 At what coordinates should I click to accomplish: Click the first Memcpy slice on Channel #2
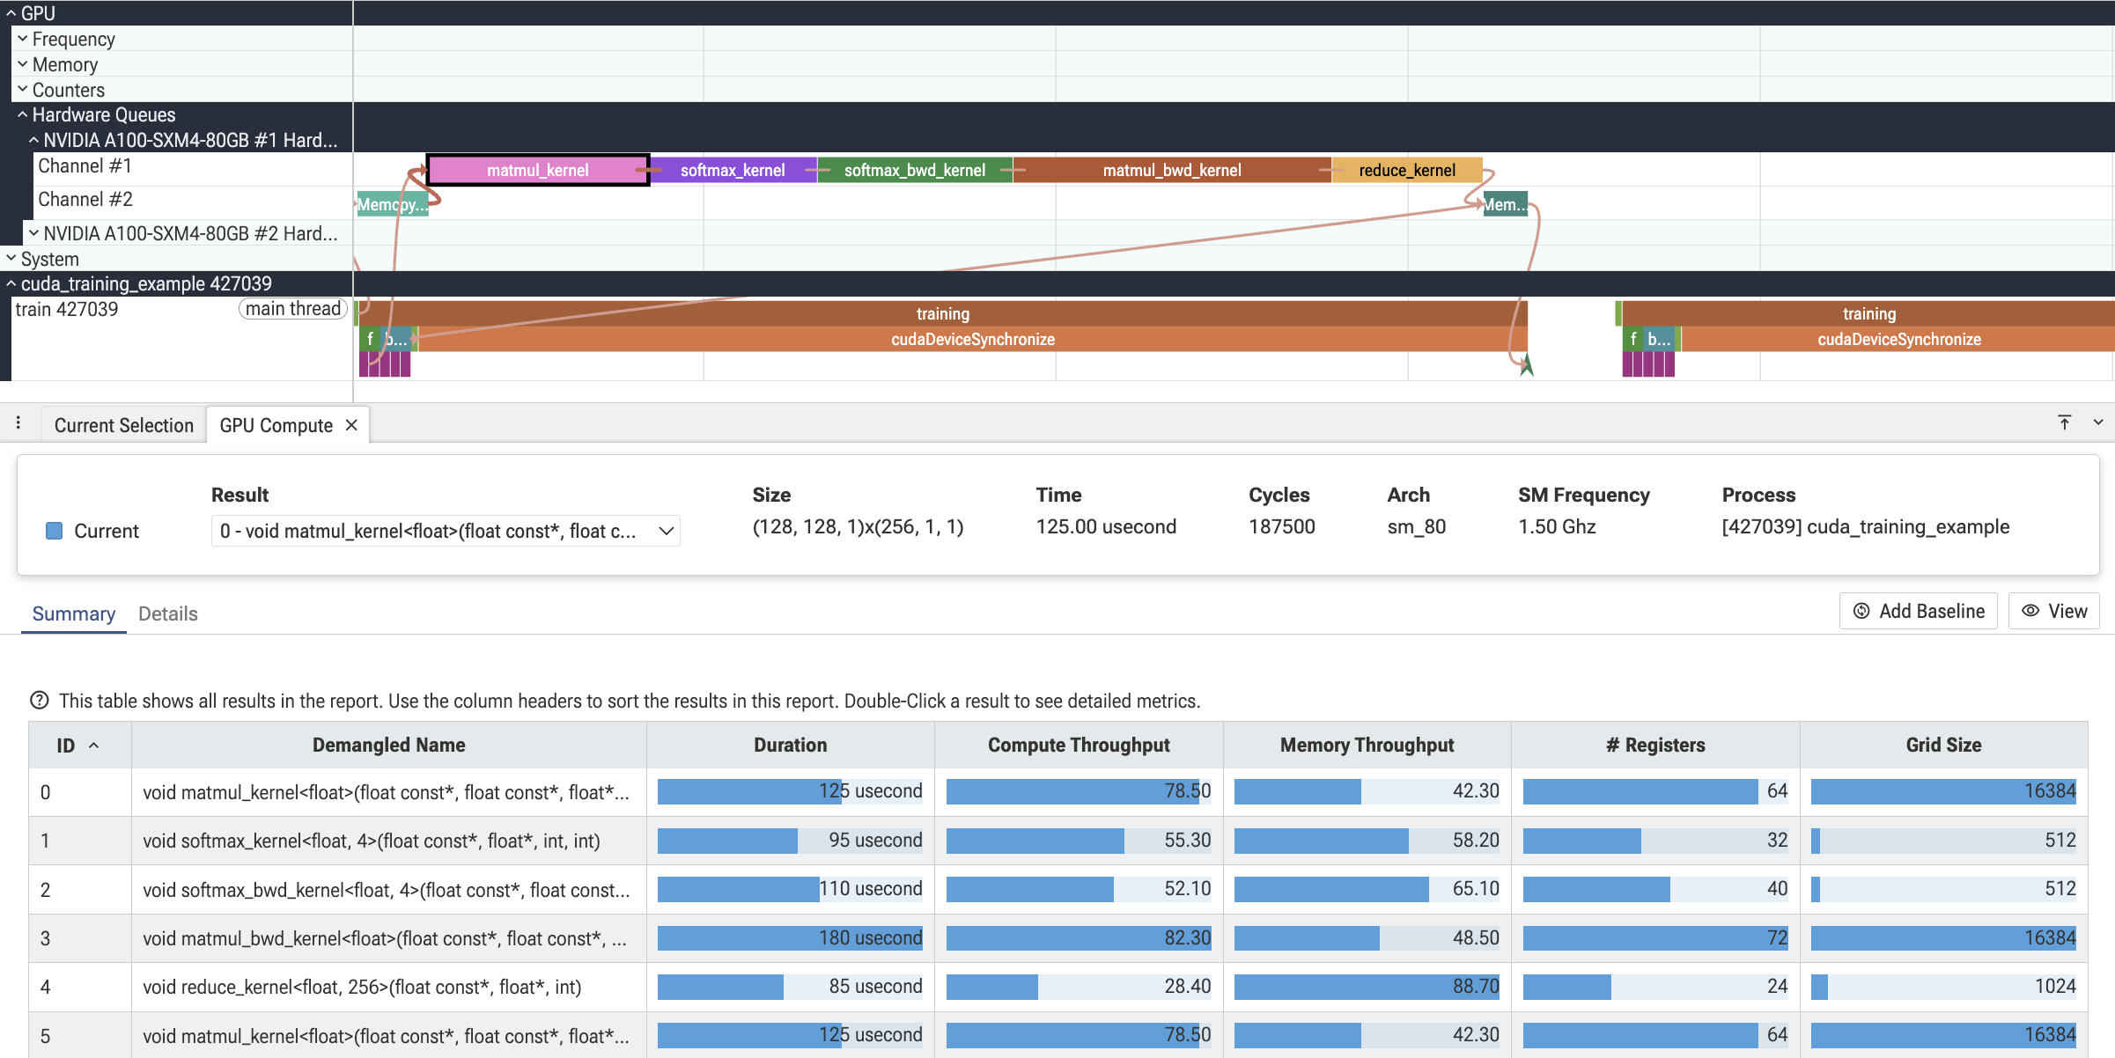pos(392,204)
